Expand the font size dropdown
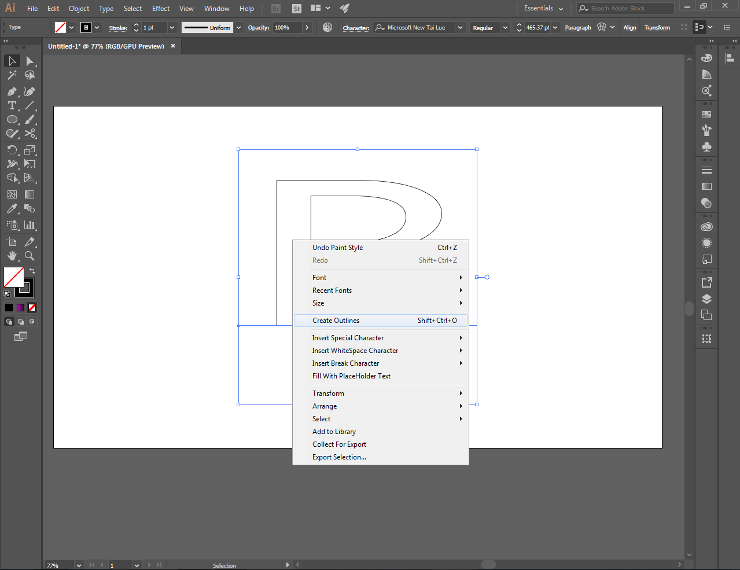 click(x=555, y=27)
